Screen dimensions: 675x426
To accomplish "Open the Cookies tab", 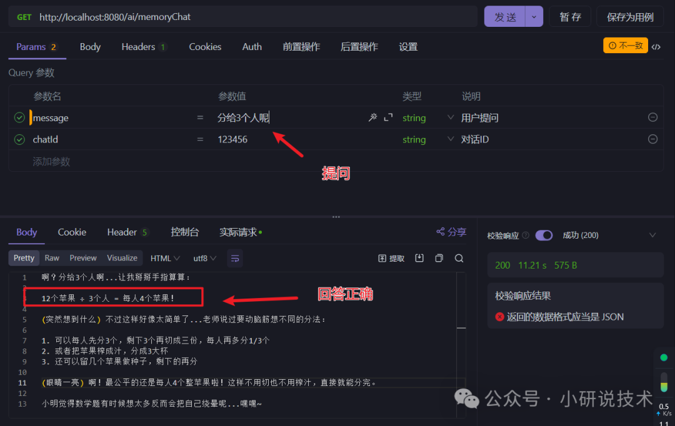I will (x=205, y=46).
